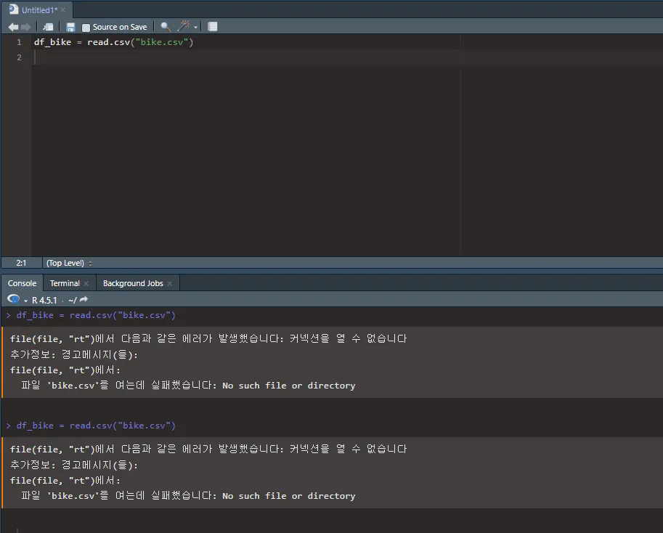663x533 pixels.
Task: Click second 'No such file or directory' message
Action: (289, 496)
